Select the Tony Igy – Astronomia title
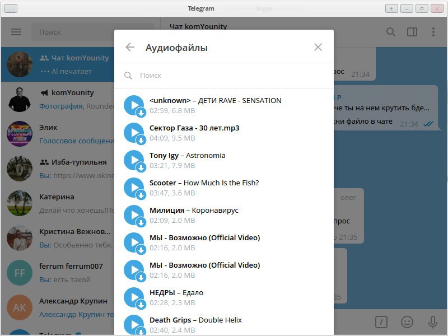This screenshot has height=336, width=448. tap(188, 156)
